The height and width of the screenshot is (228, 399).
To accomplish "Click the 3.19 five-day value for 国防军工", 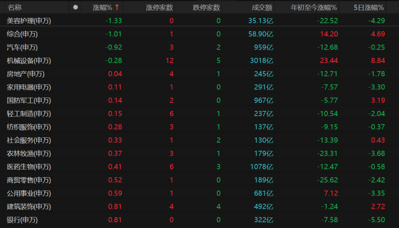I will click(378, 100).
